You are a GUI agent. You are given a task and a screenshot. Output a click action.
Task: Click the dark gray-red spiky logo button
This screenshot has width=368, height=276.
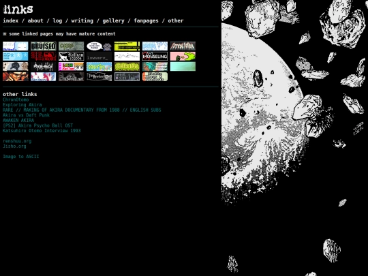[x=183, y=46]
